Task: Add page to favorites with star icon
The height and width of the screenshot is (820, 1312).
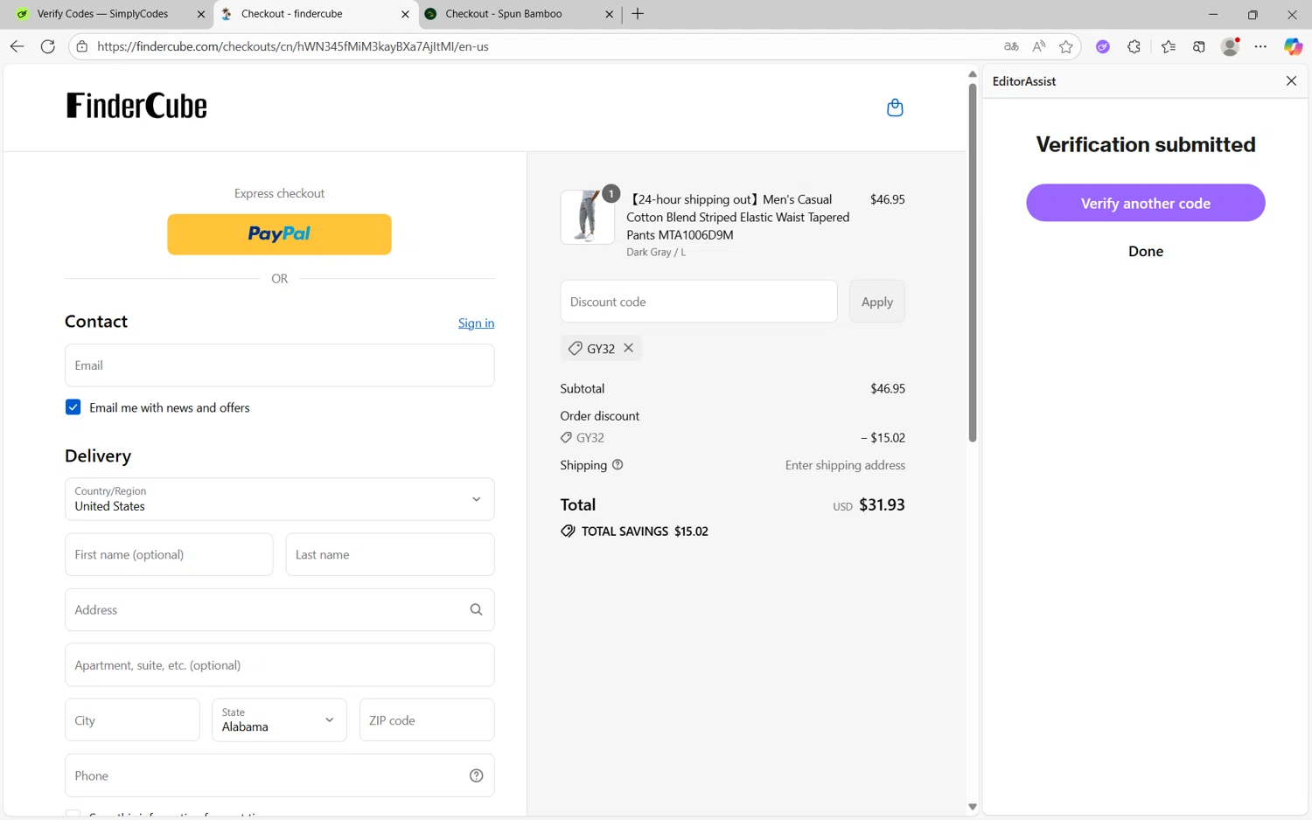Action: [1065, 46]
